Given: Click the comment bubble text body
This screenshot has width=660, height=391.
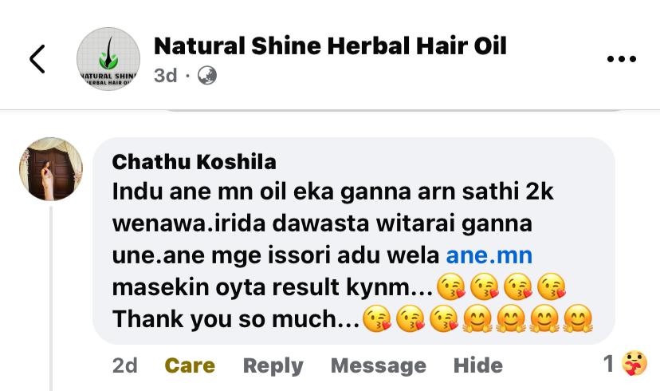Looking at the screenshot, I should coord(354,240).
